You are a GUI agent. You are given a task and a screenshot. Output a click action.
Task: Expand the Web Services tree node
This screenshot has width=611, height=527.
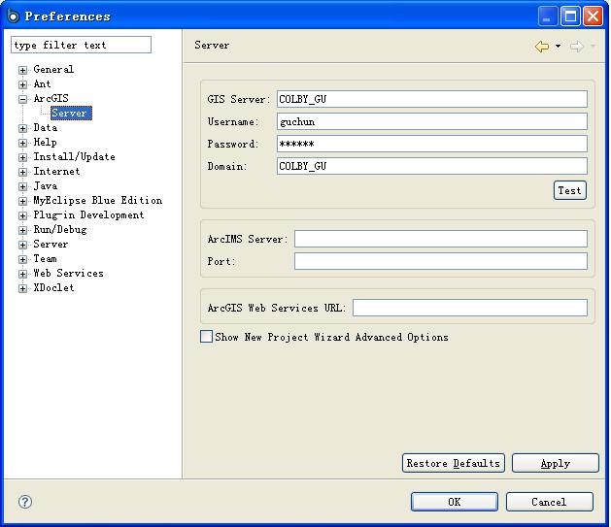22,274
